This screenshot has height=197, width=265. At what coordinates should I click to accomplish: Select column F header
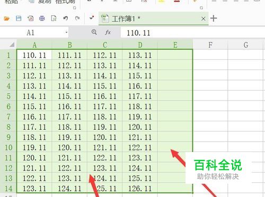click(210, 45)
